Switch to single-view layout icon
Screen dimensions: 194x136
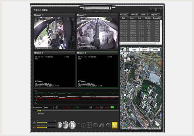(x=78, y=125)
